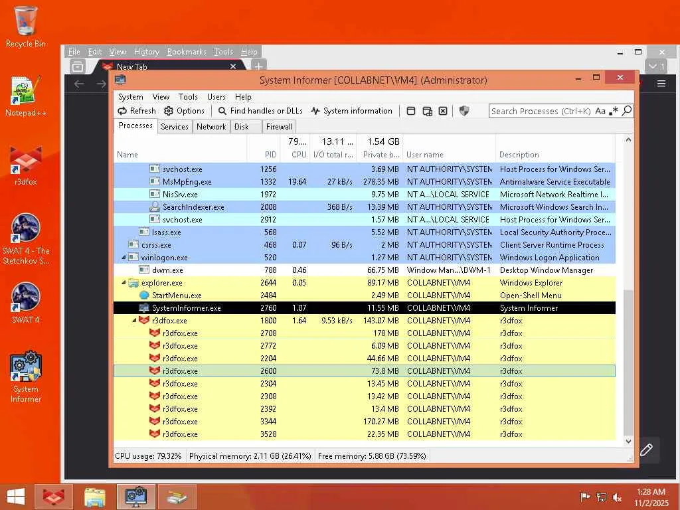Toggle case-sensitive Aa search option
The height and width of the screenshot is (510, 680).
coord(600,111)
